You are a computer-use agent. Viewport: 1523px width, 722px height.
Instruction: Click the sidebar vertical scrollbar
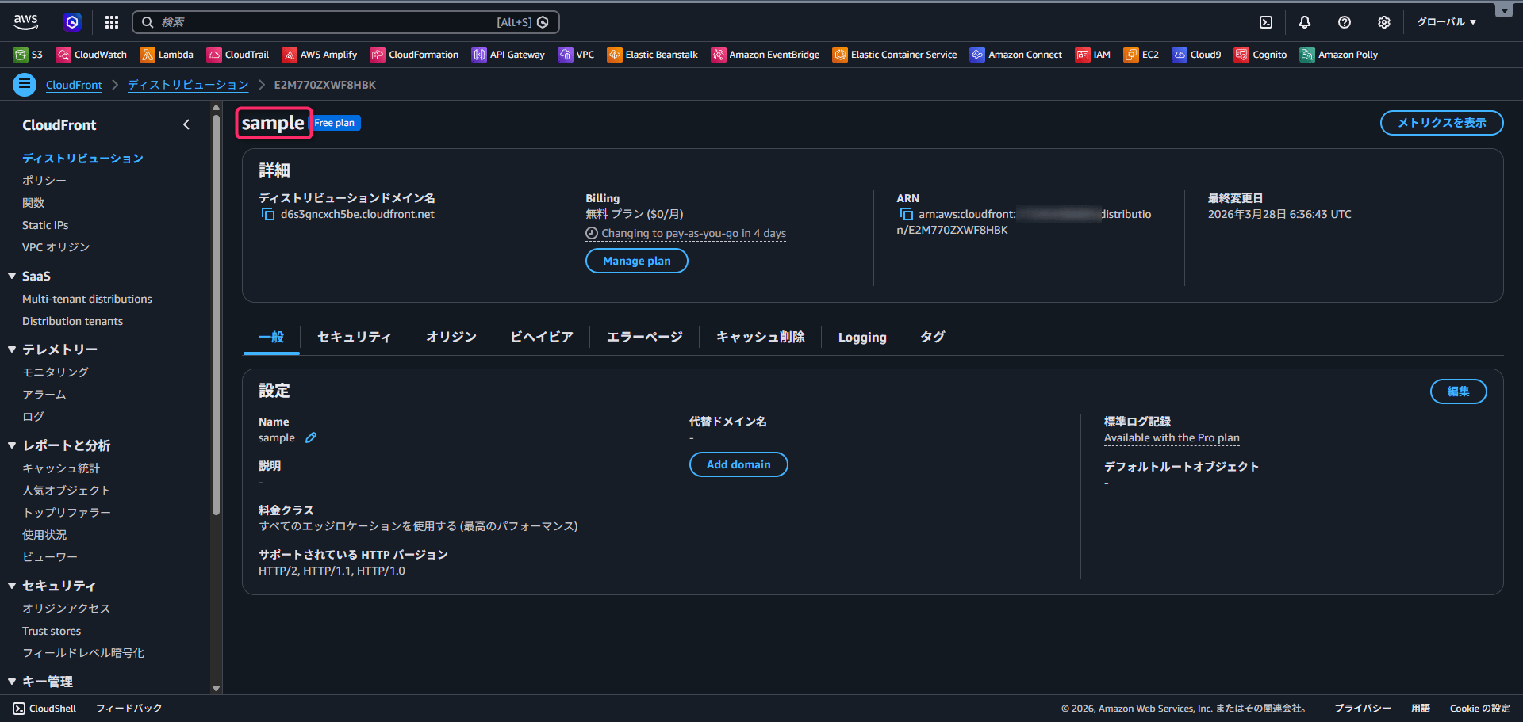tap(216, 317)
